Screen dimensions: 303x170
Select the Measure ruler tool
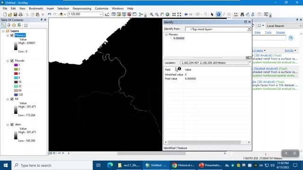tap(236, 15)
